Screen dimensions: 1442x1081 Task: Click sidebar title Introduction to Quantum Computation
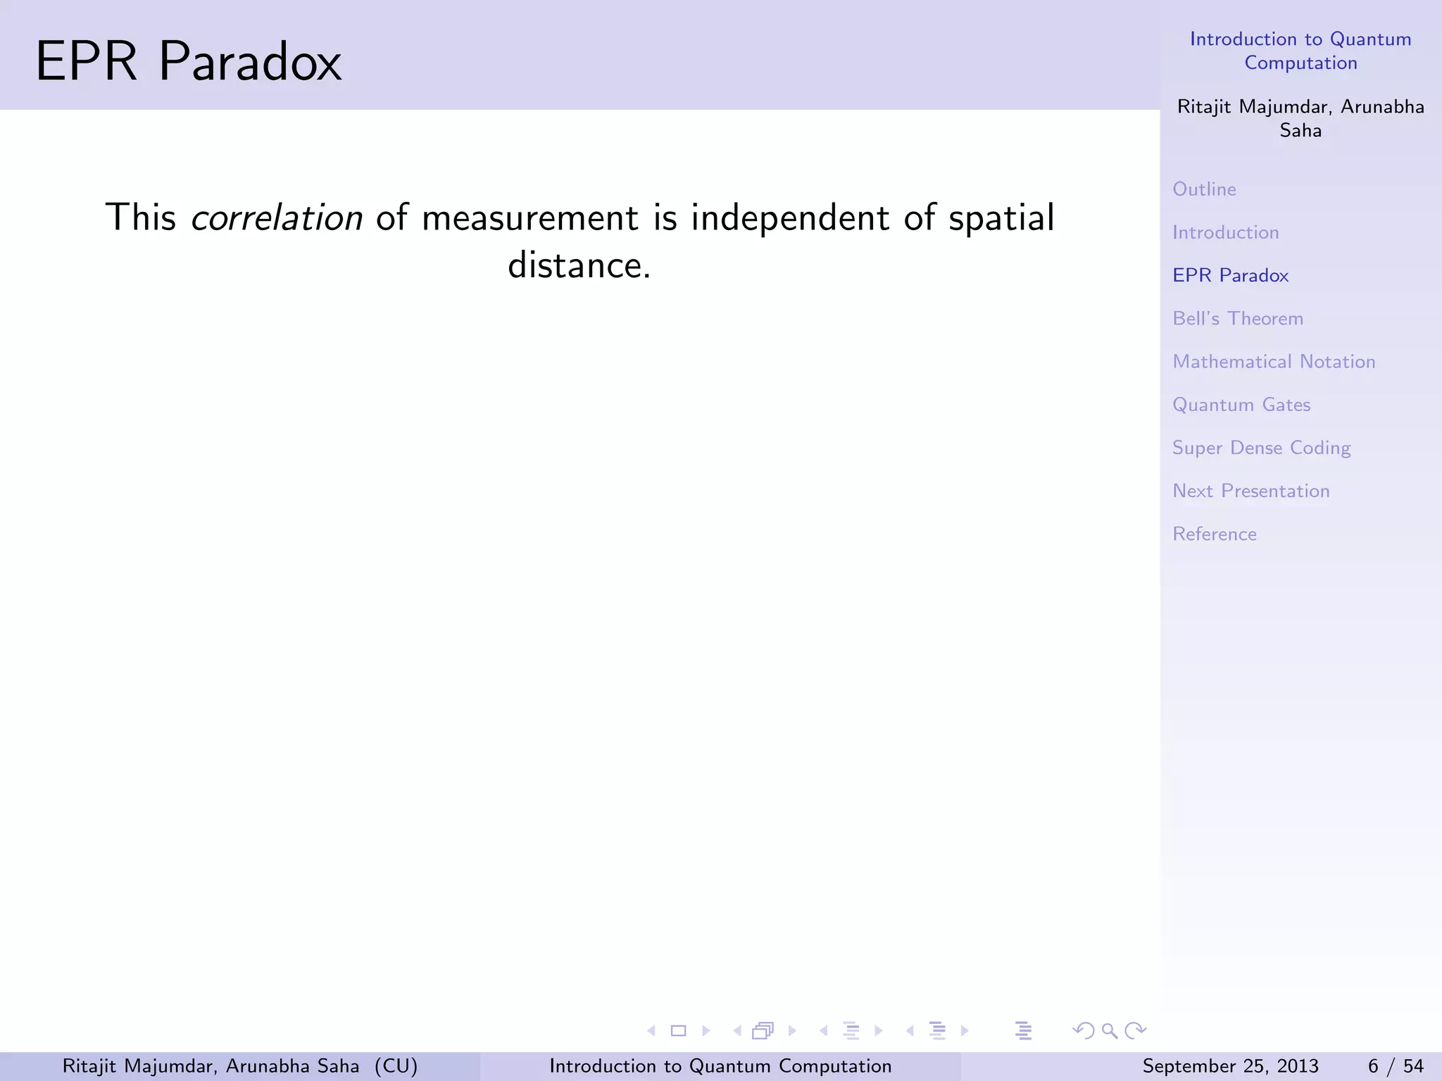[x=1300, y=51]
